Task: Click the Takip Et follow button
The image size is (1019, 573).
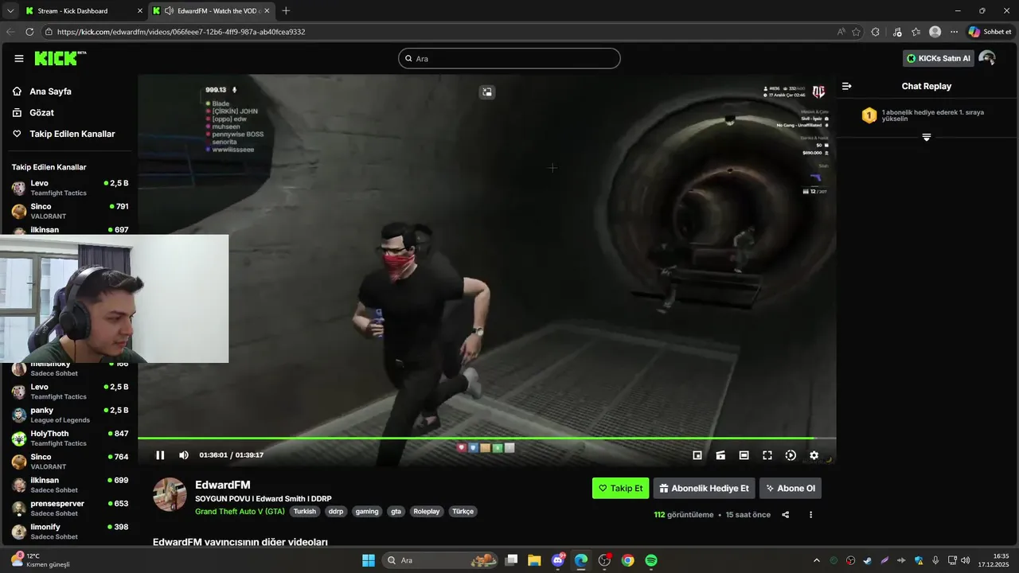Action: pos(620,489)
